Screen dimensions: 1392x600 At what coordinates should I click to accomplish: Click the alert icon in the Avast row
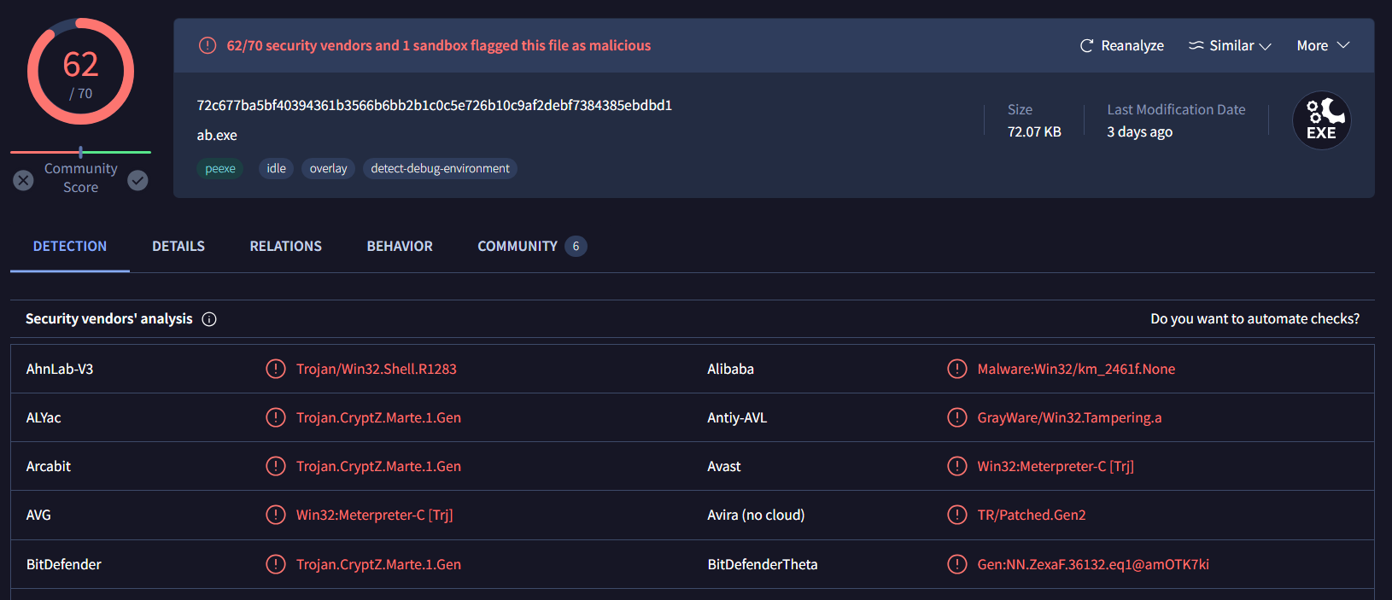[956, 466]
